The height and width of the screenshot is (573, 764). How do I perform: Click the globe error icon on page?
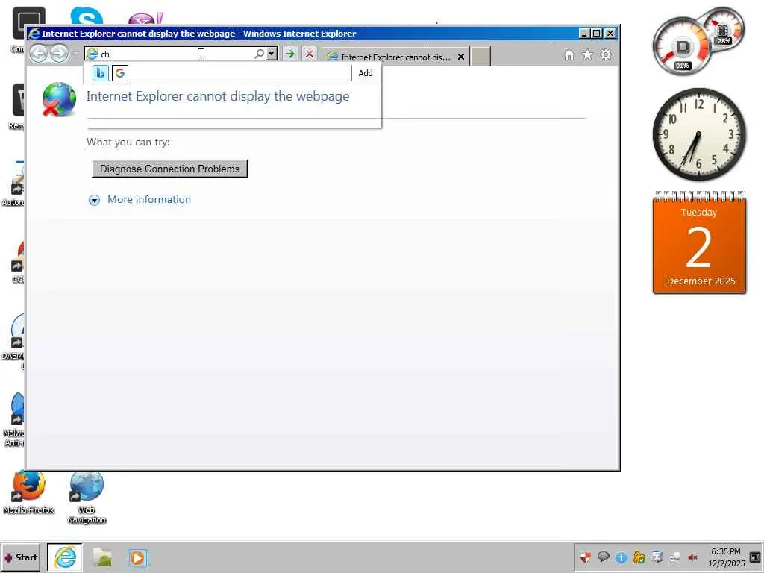[x=59, y=99]
